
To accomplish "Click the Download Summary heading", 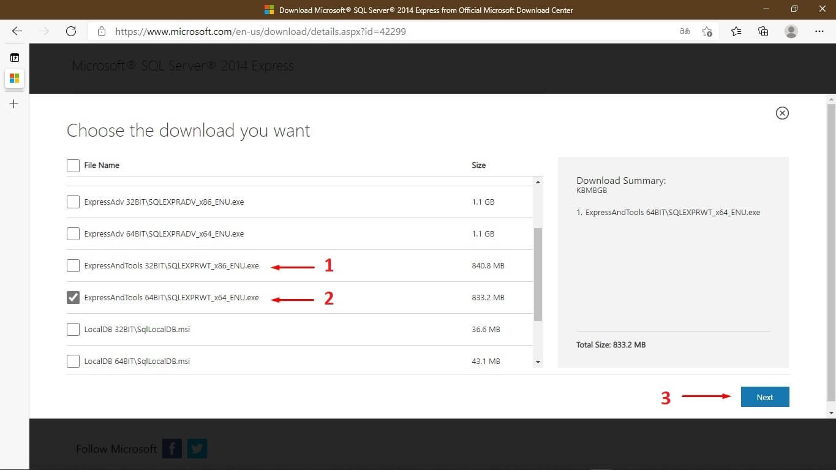I will 621,181.
